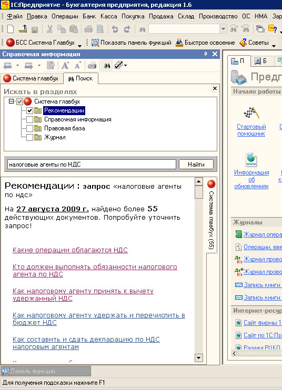The image size is (282, 390).
Task: Click the Стартовый помощник flag icon
Action: tap(251, 113)
